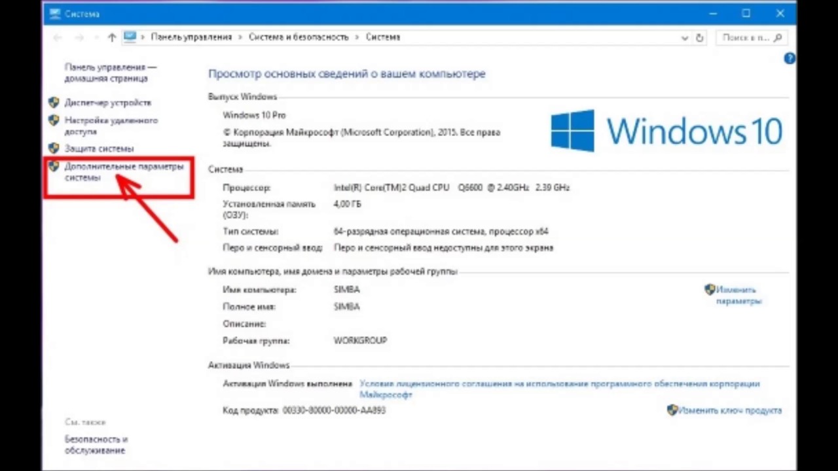Image resolution: width=838 pixels, height=471 pixels.
Task: Open Панель управления — домашняя страница
Action: (110, 73)
